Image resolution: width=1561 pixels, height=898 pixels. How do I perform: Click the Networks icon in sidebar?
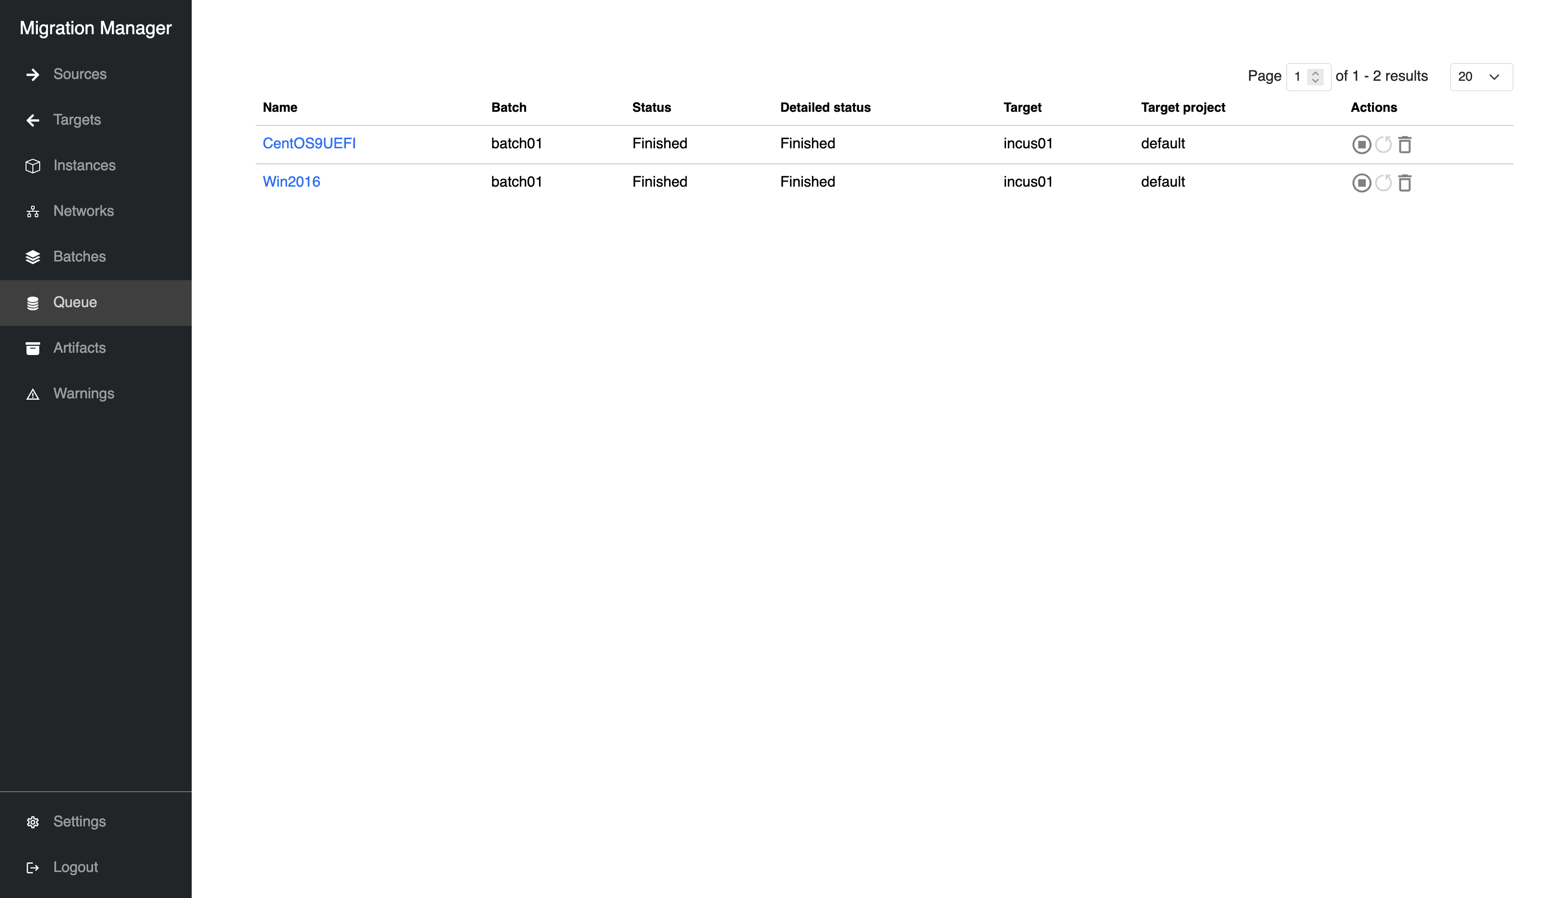(33, 212)
